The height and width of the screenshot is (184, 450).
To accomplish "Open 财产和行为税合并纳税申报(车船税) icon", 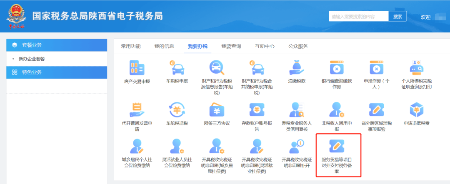I will pos(257,68).
